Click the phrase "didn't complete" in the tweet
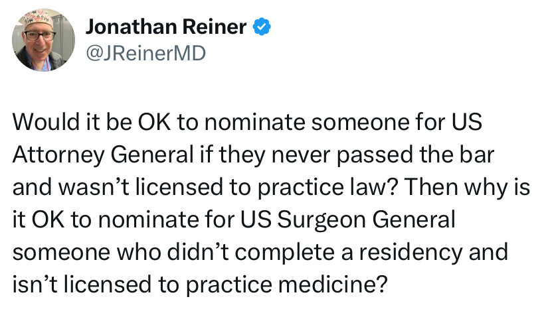The height and width of the screenshot is (311, 550). (x=250, y=253)
